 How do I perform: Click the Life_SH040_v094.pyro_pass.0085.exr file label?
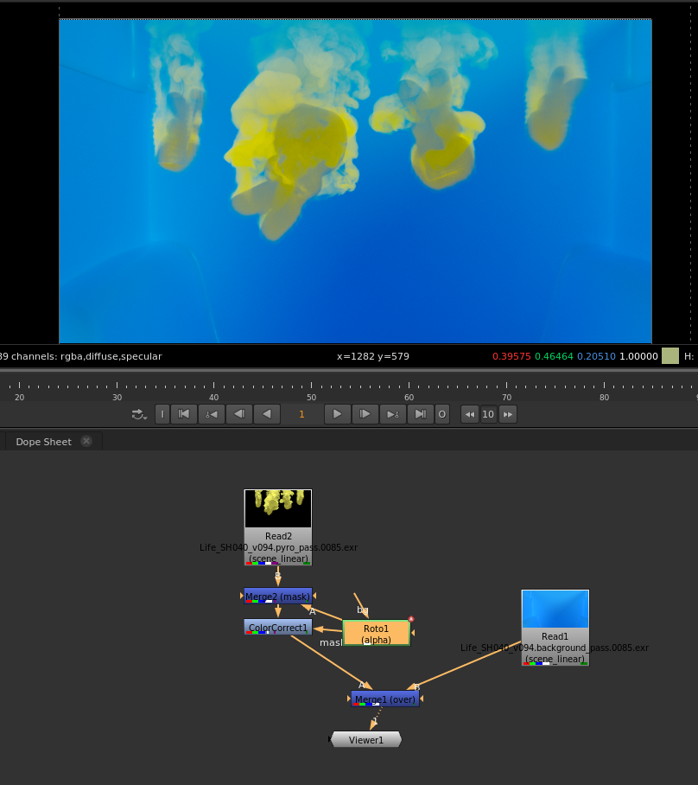point(278,547)
